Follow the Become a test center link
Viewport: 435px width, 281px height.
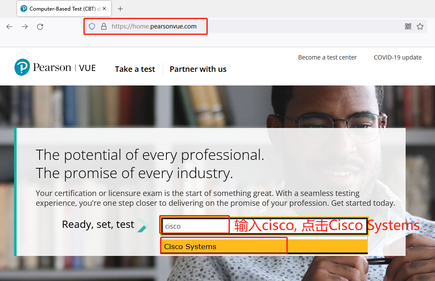click(327, 57)
